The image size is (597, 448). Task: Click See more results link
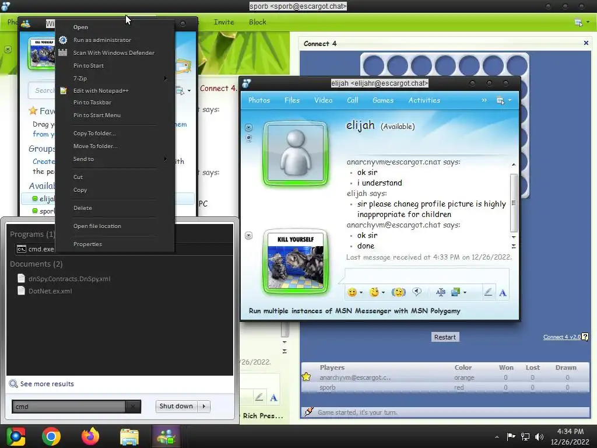pos(47,384)
